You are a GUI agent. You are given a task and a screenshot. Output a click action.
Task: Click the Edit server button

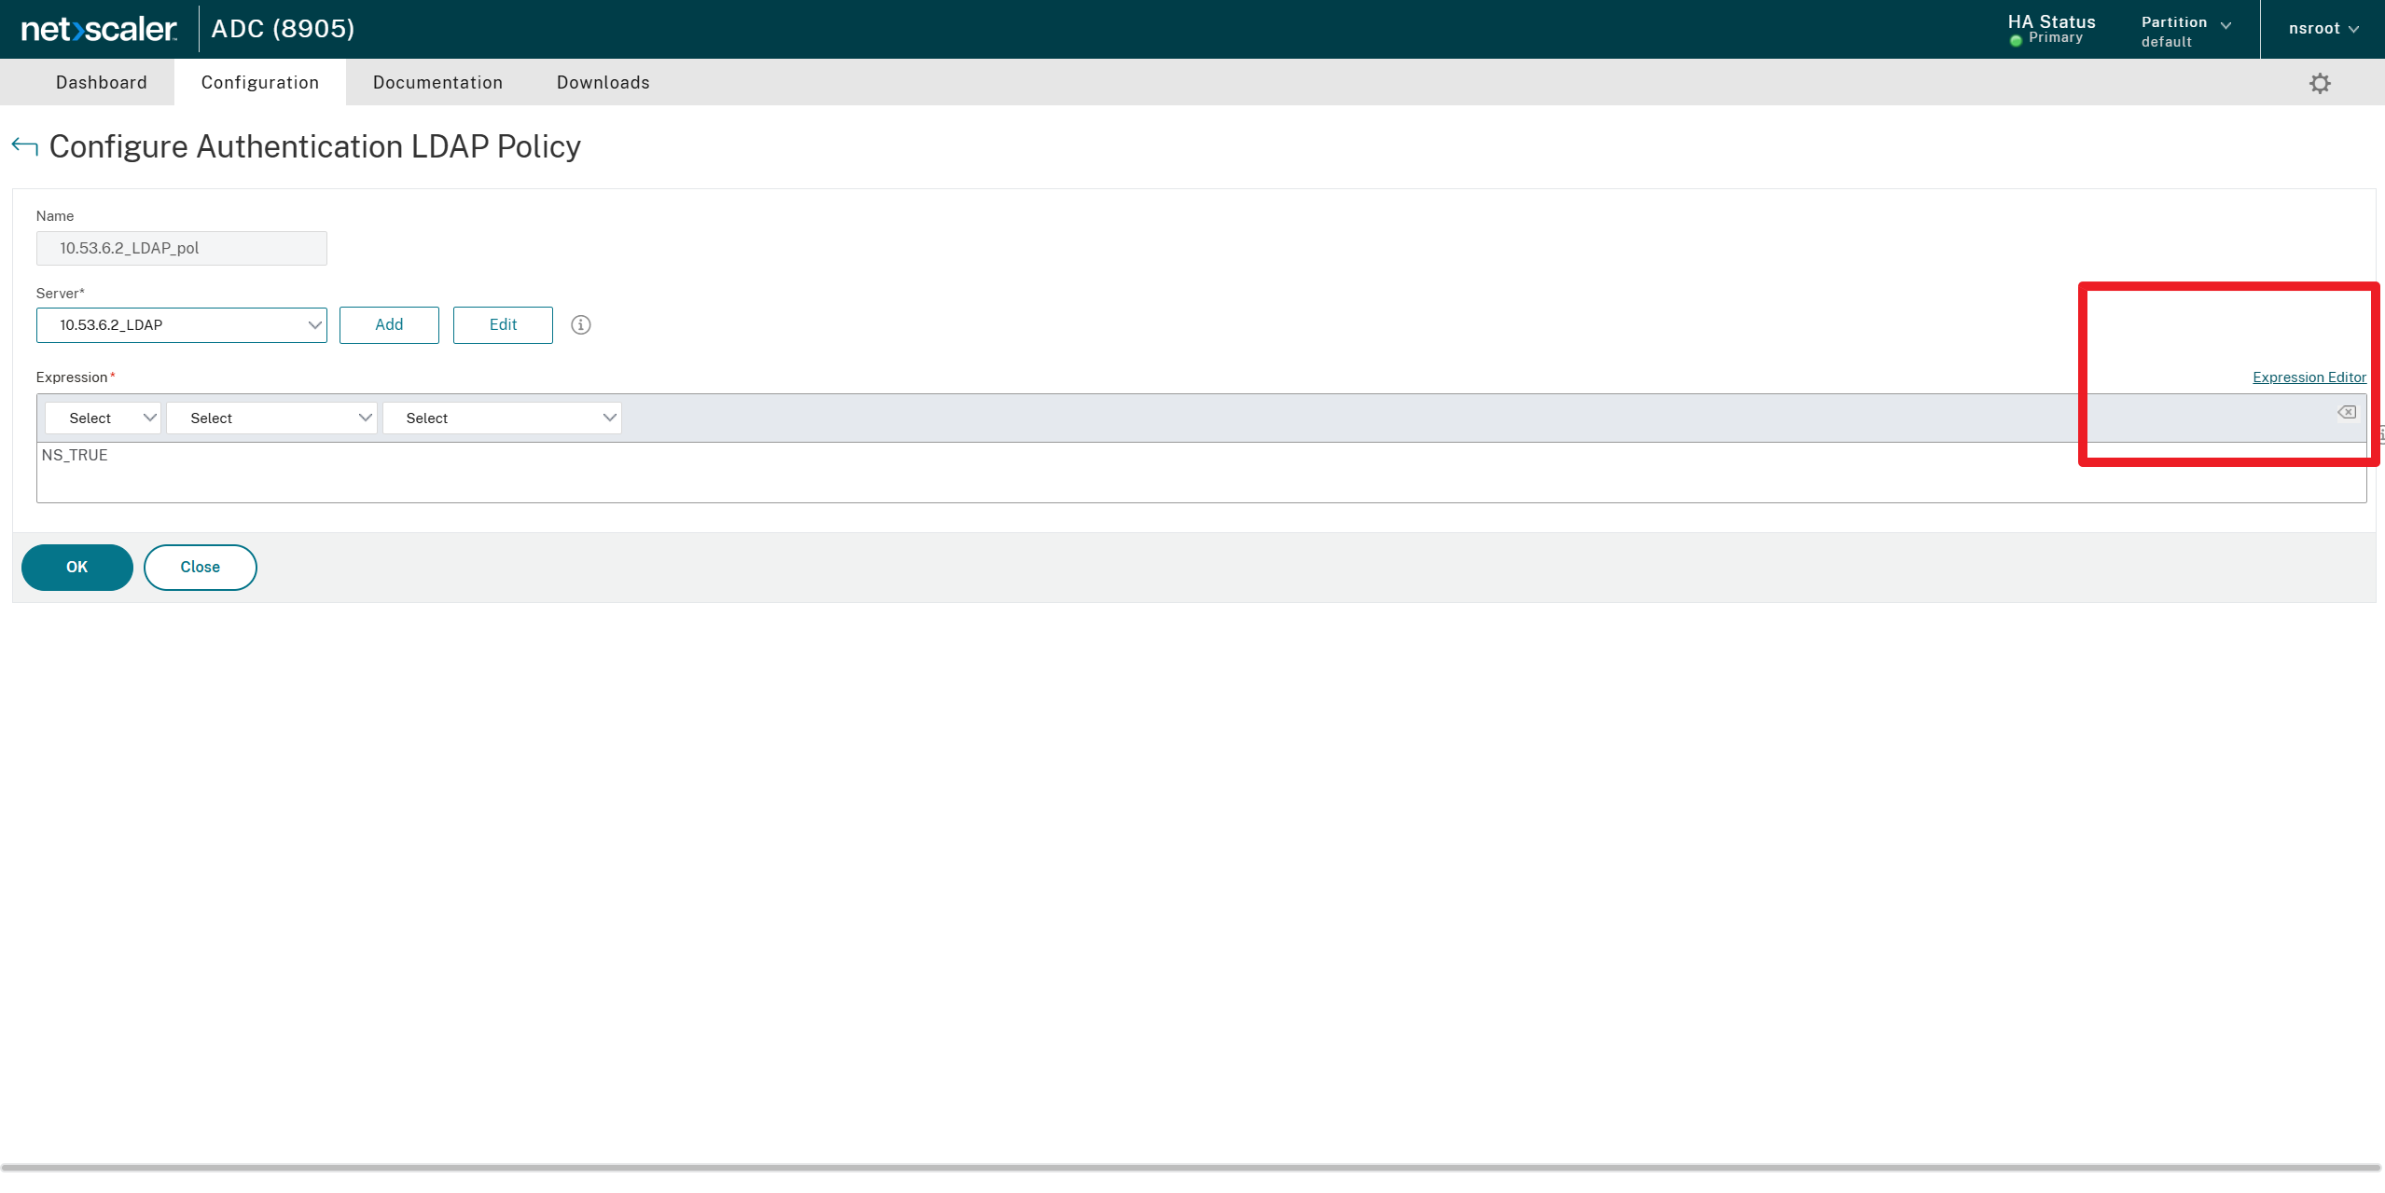click(x=503, y=325)
